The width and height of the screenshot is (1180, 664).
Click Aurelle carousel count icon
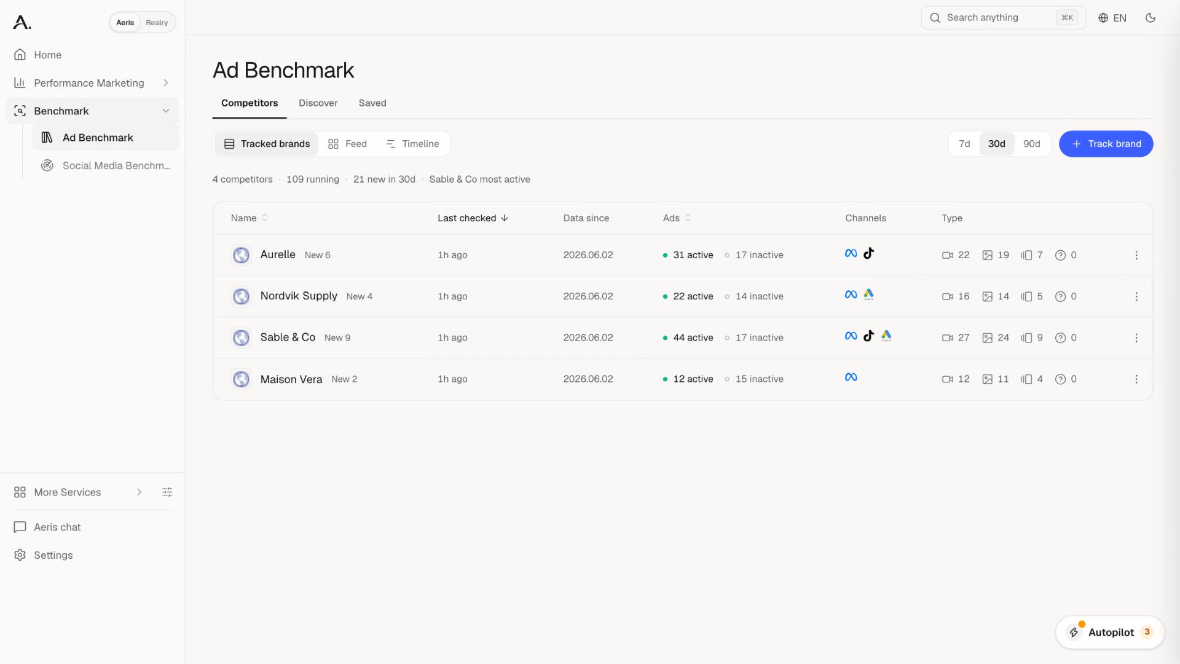pos(1026,255)
